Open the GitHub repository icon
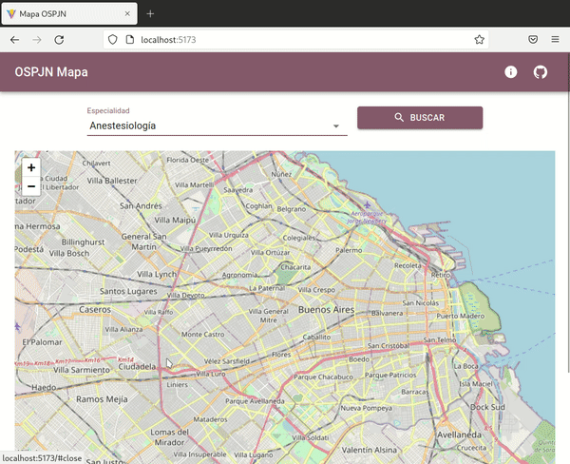This screenshot has width=570, height=464. pyautogui.click(x=541, y=72)
